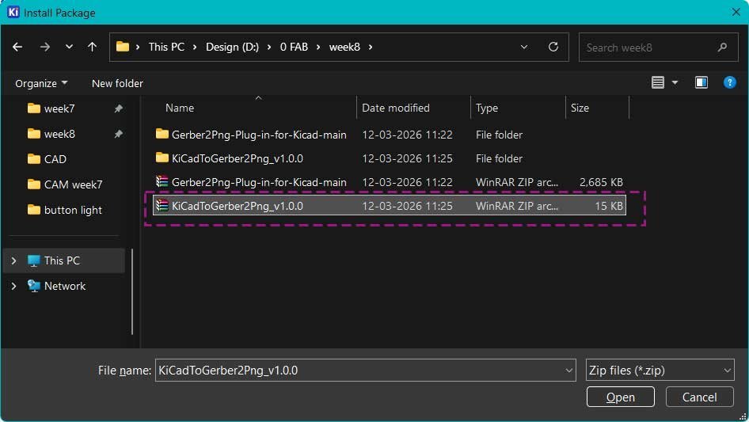The height and width of the screenshot is (422, 749).
Task: Sort by Name column header
Action: click(x=180, y=108)
